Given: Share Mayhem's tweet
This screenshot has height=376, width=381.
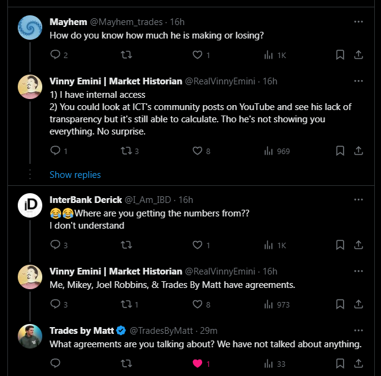Looking at the screenshot, I should [358, 55].
